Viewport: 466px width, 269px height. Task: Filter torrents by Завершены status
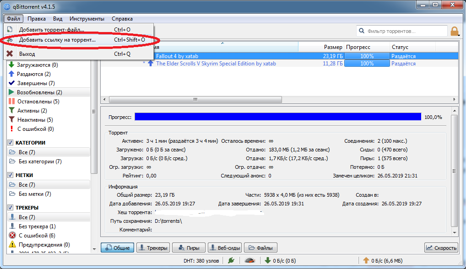[x=35, y=83]
